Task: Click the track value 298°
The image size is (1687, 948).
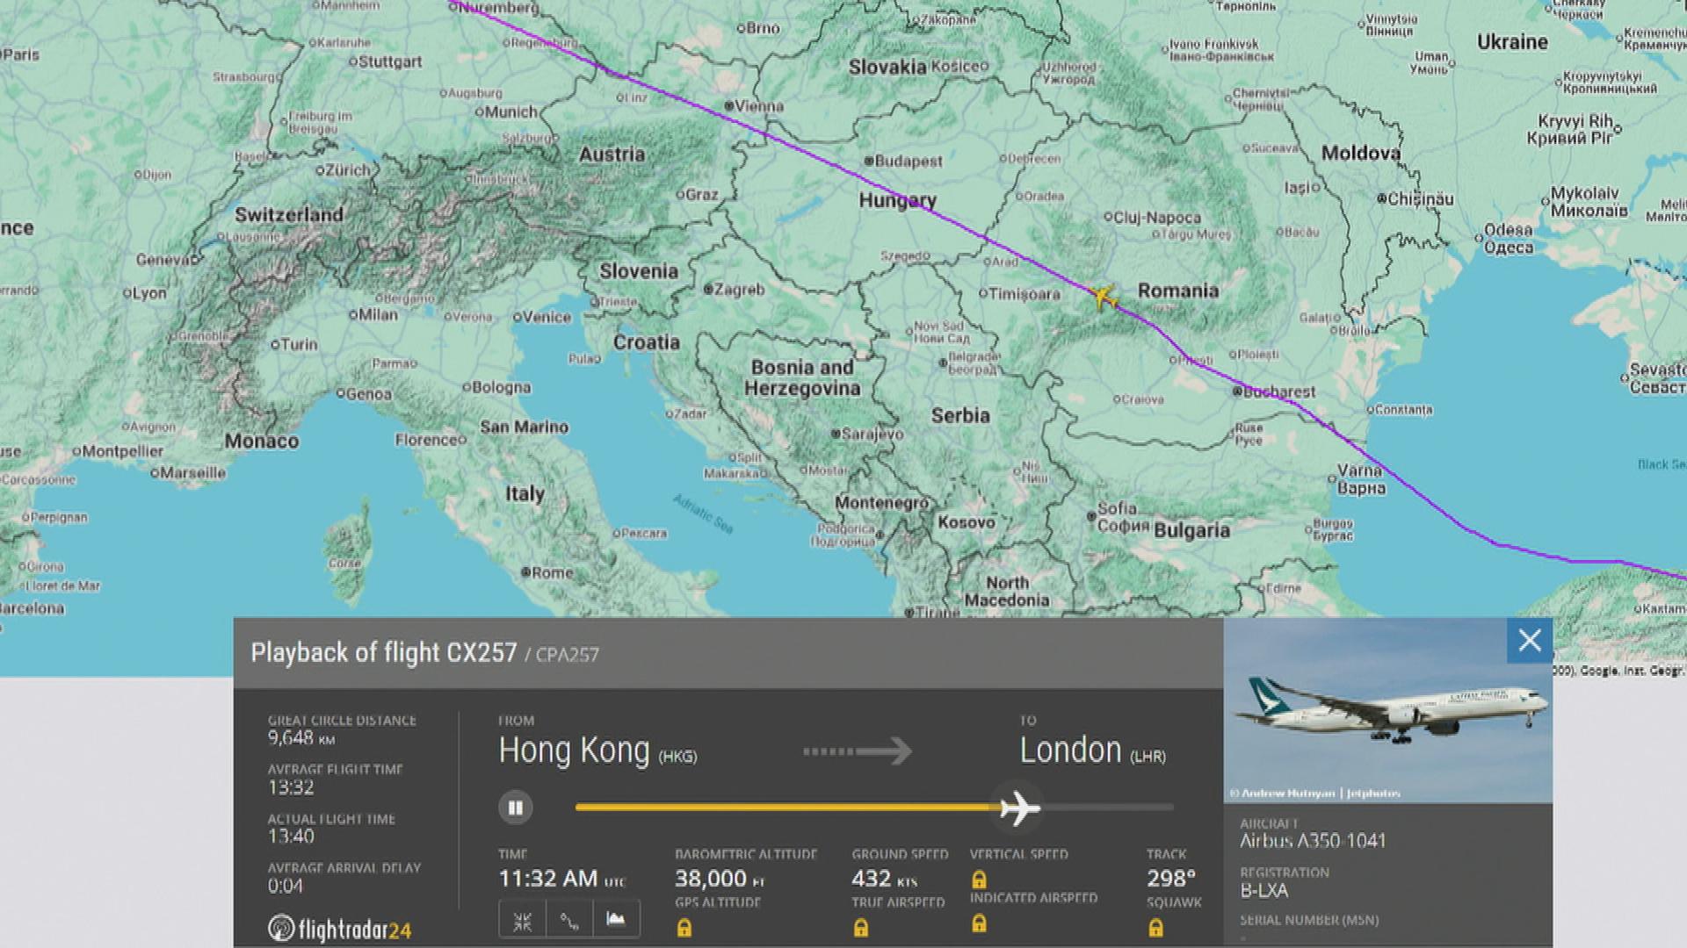Action: coord(1171,879)
